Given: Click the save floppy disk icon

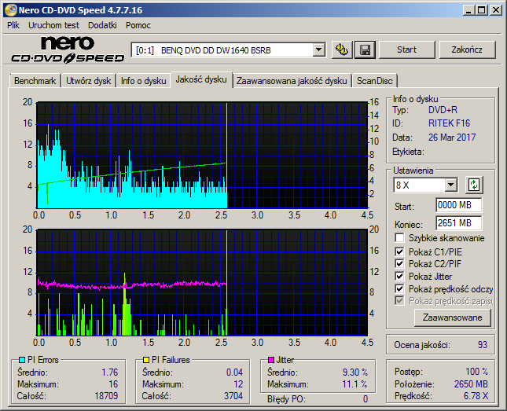Looking at the screenshot, I should point(365,50).
